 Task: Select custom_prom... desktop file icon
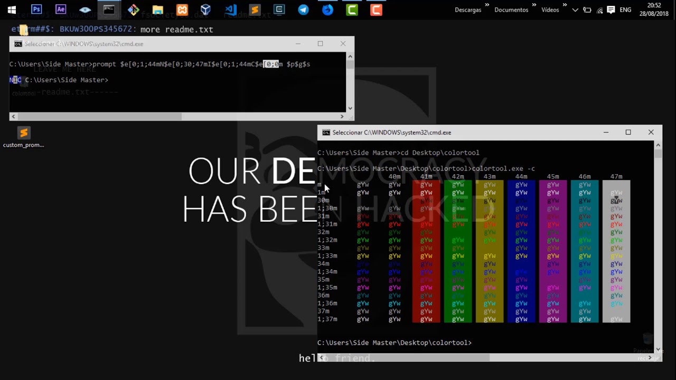(x=23, y=136)
